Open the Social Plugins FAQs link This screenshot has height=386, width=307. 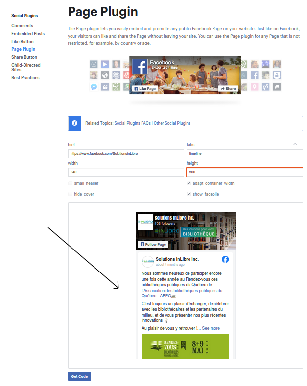click(133, 123)
